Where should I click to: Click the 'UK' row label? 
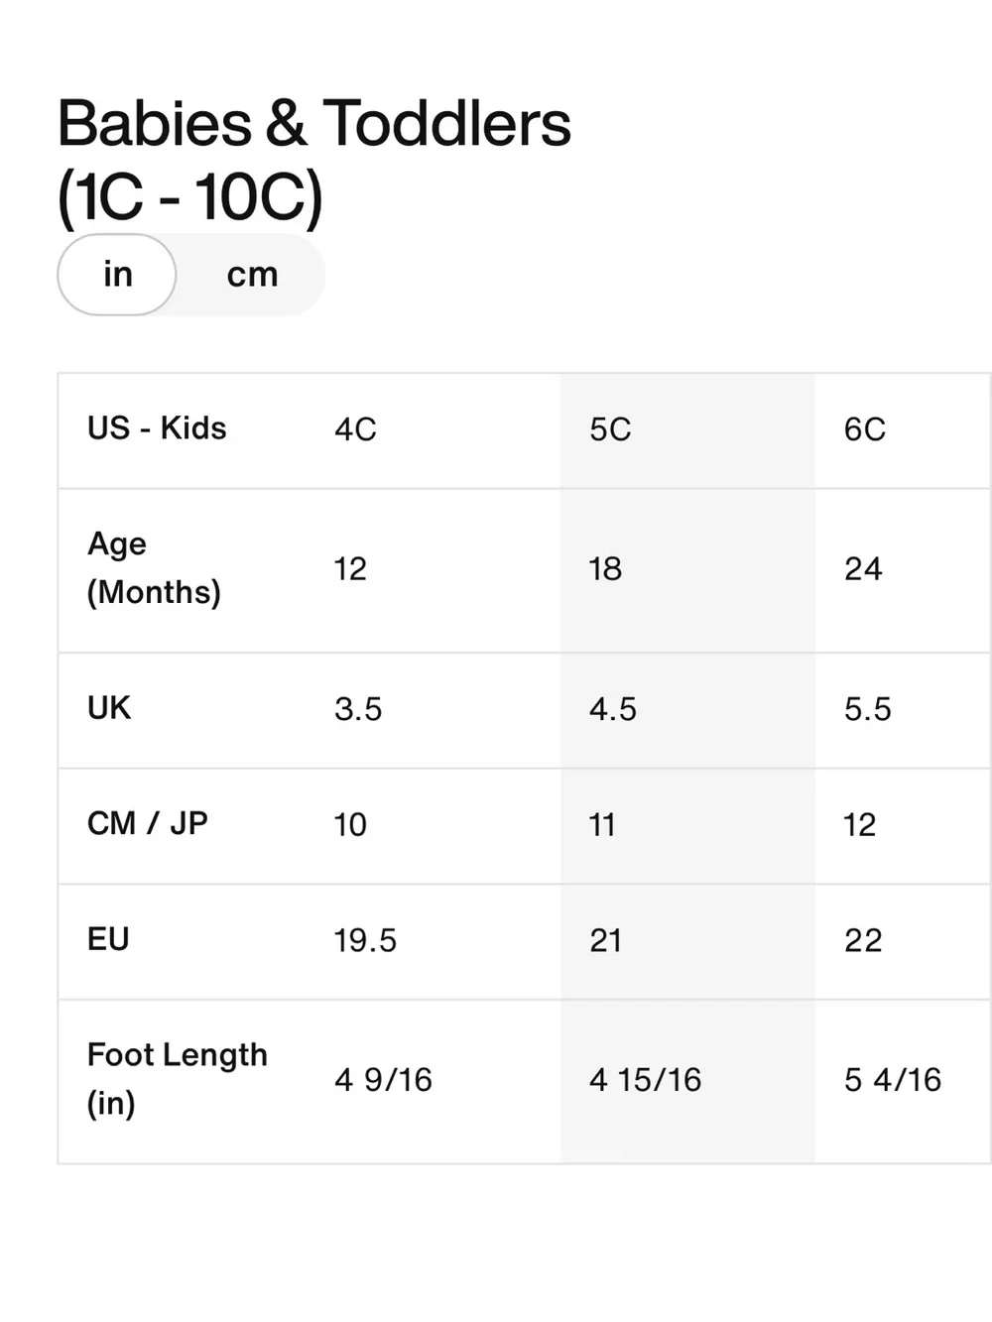coord(109,708)
